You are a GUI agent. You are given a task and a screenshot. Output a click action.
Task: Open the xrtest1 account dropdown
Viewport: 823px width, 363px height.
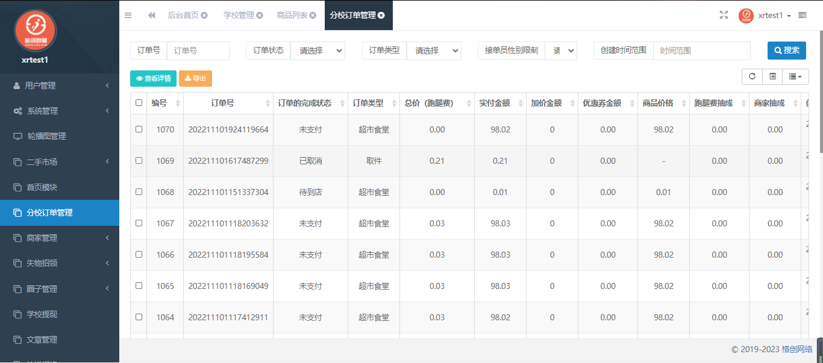[x=775, y=16]
